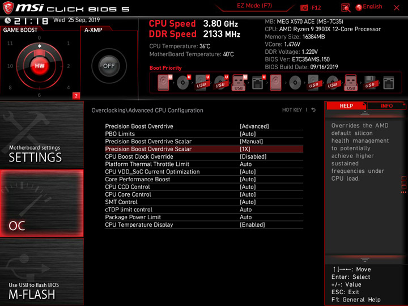Viewport: 408px width, 306px height.
Task: Open the PBO Limits [Auto] option
Action: [204, 134]
